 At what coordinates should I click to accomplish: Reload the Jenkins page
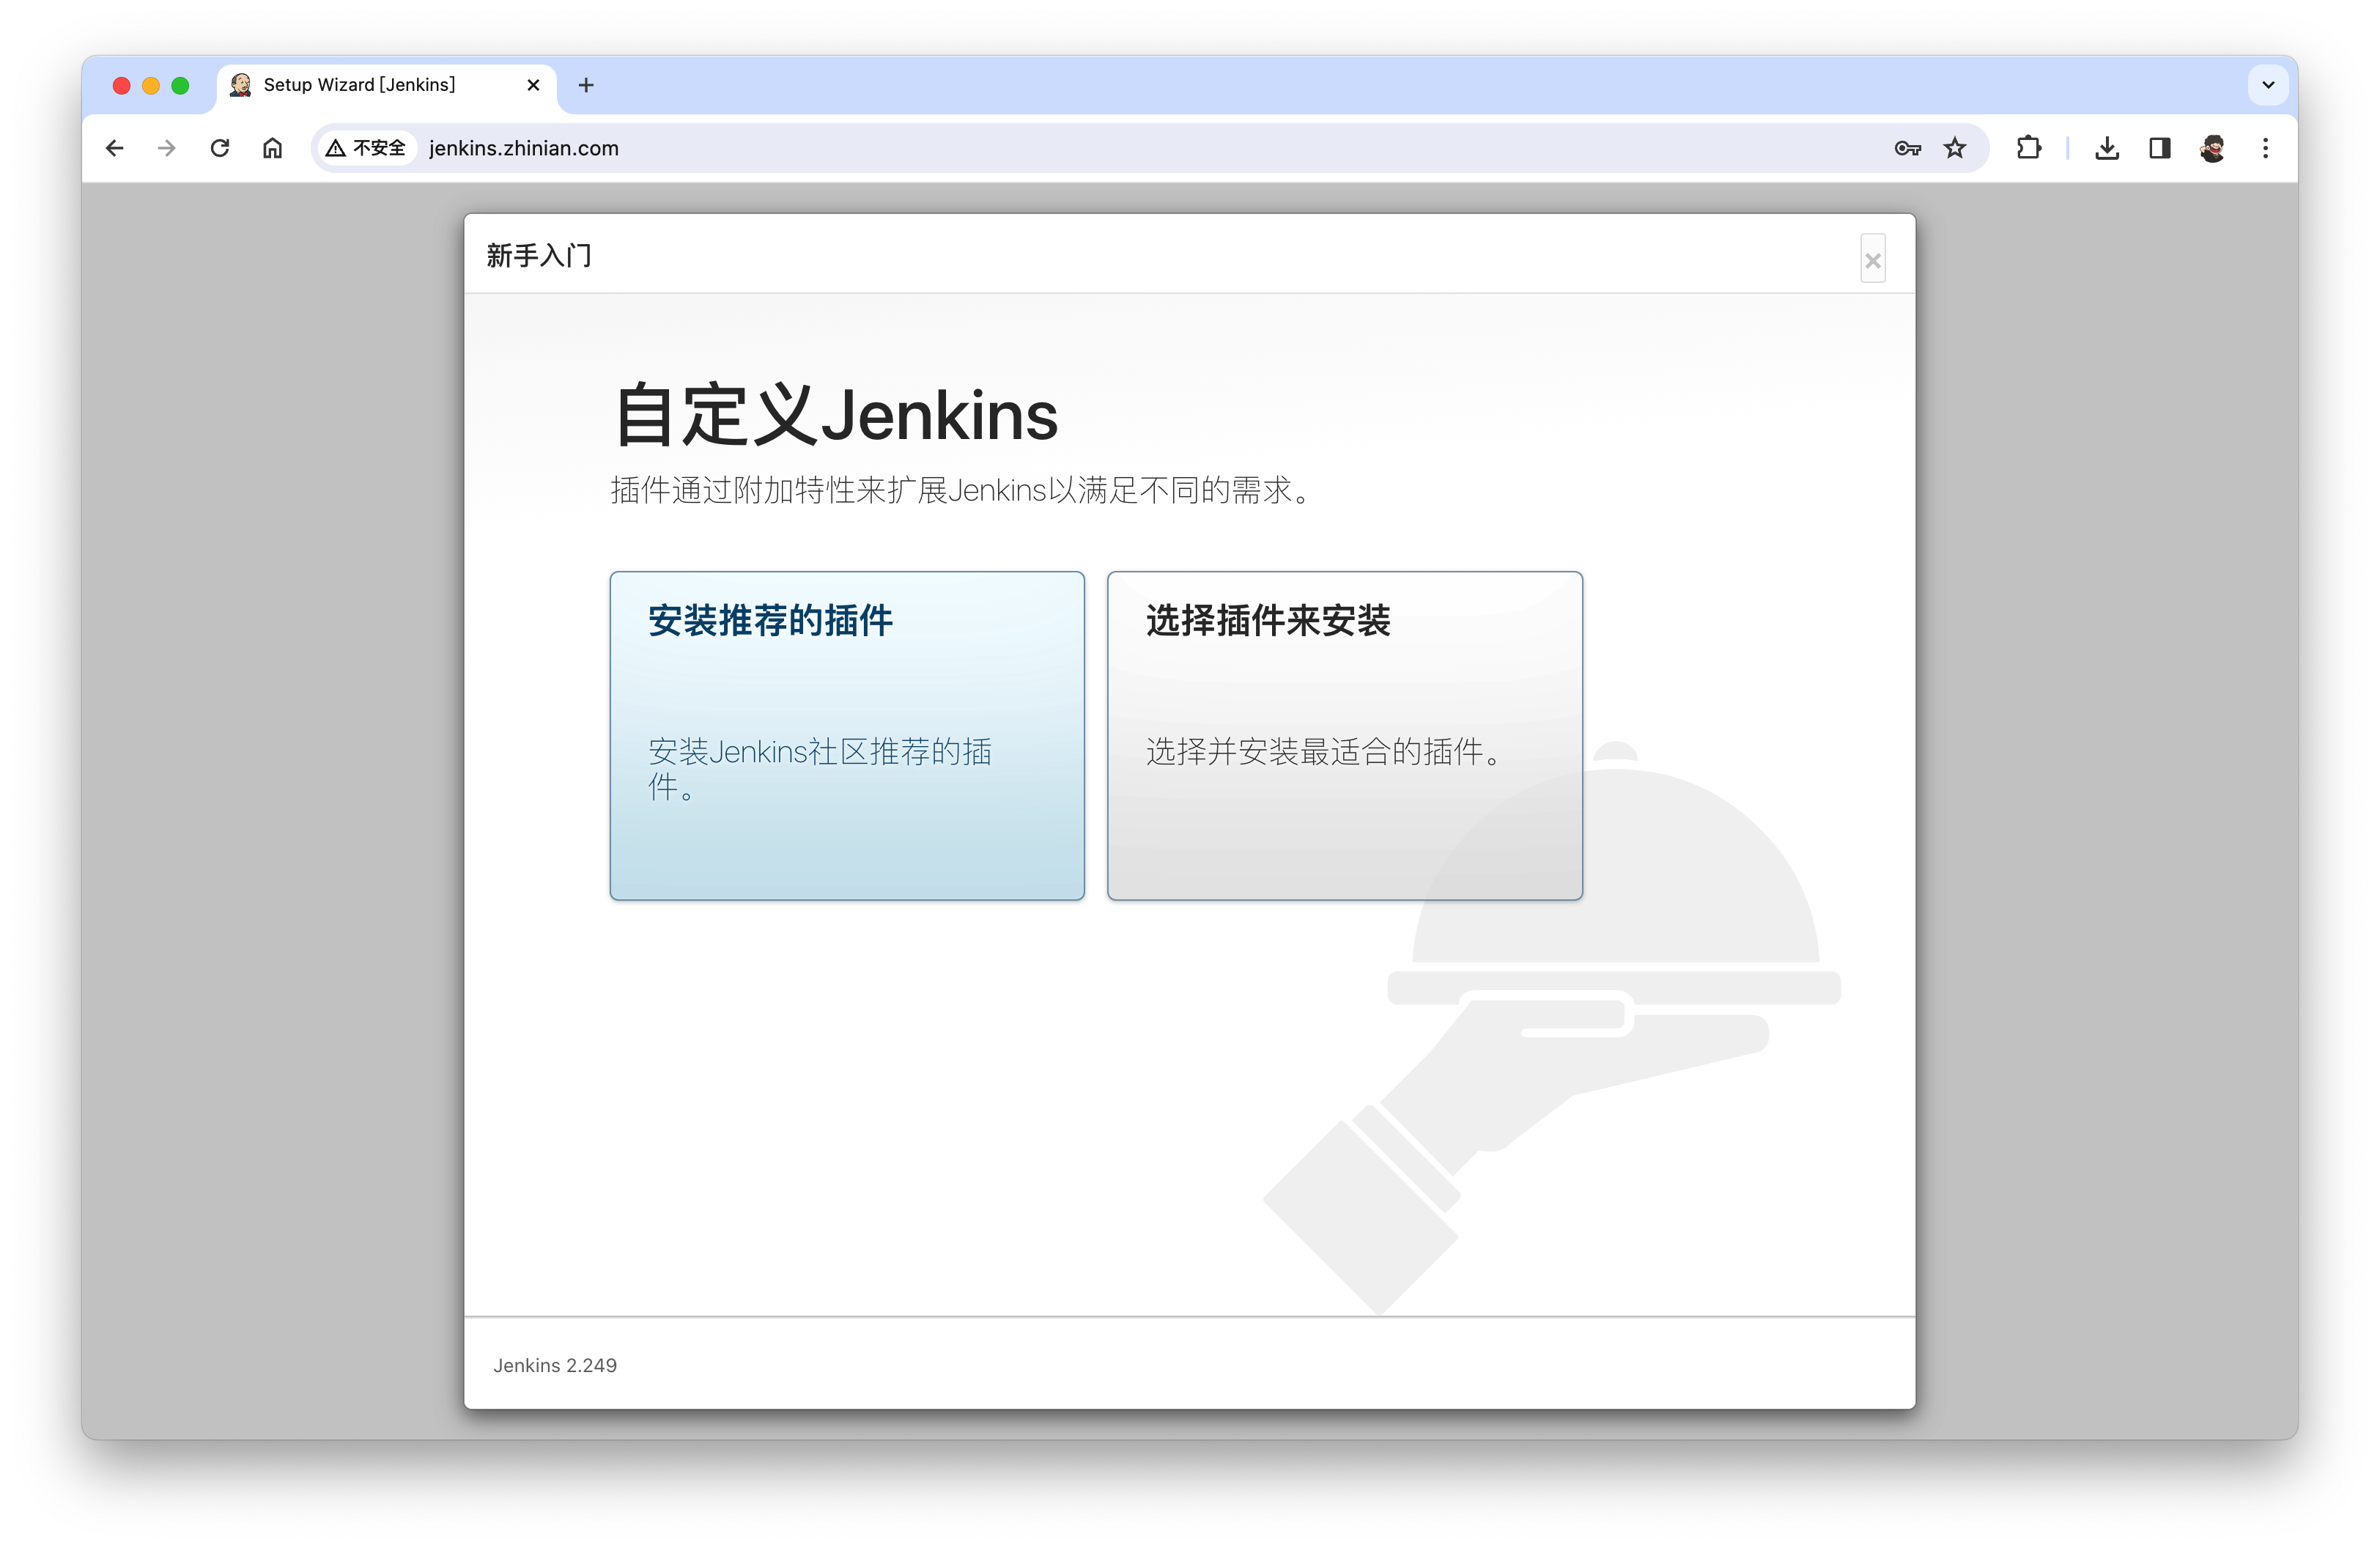coord(220,148)
